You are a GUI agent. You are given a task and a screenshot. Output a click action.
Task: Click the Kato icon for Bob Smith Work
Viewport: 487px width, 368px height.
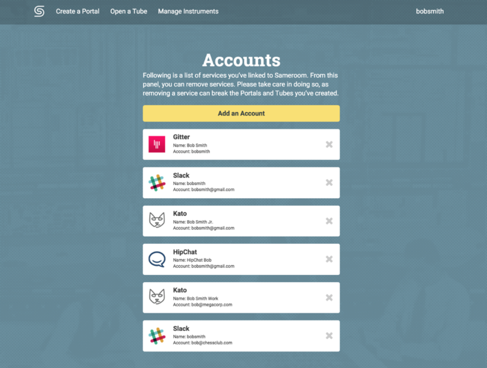(x=157, y=297)
